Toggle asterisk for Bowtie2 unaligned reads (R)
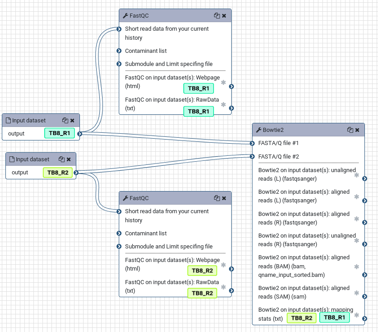The height and width of the screenshot is (332, 378). (357, 240)
